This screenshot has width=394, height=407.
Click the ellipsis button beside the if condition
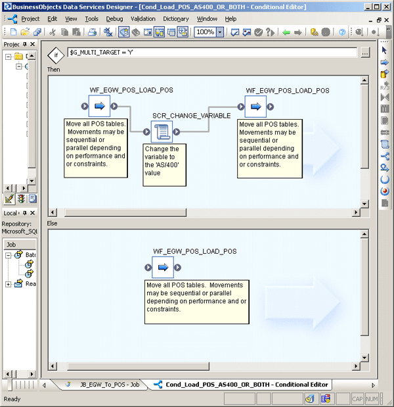365,52
